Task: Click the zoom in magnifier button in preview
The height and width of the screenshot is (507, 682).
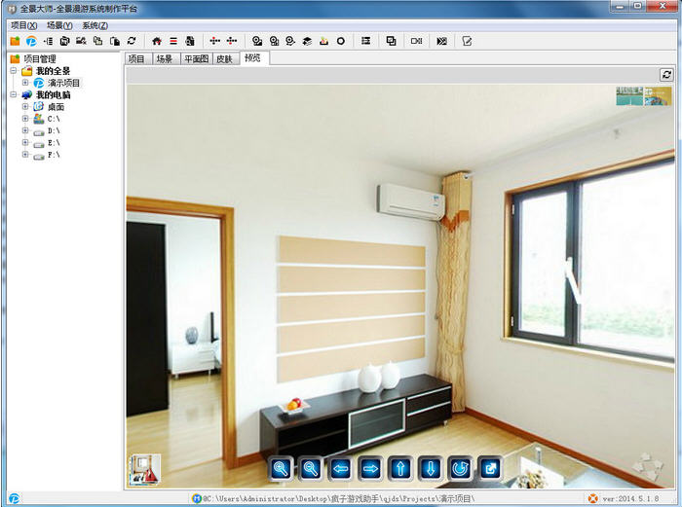Action: (x=282, y=469)
